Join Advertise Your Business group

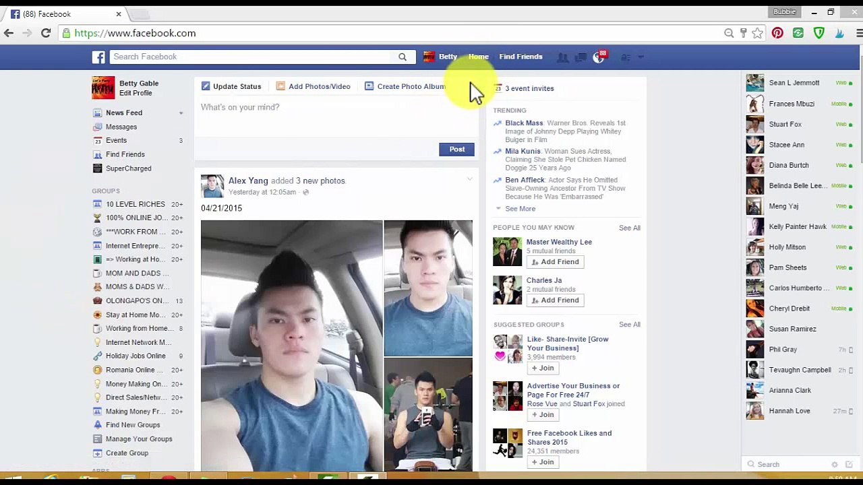click(542, 415)
